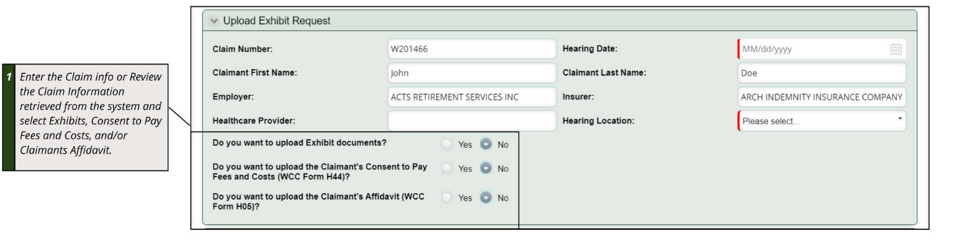Select No for uploading Exhibit documents

(x=486, y=144)
